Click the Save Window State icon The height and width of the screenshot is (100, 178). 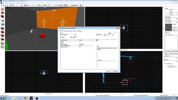[13, 5]
